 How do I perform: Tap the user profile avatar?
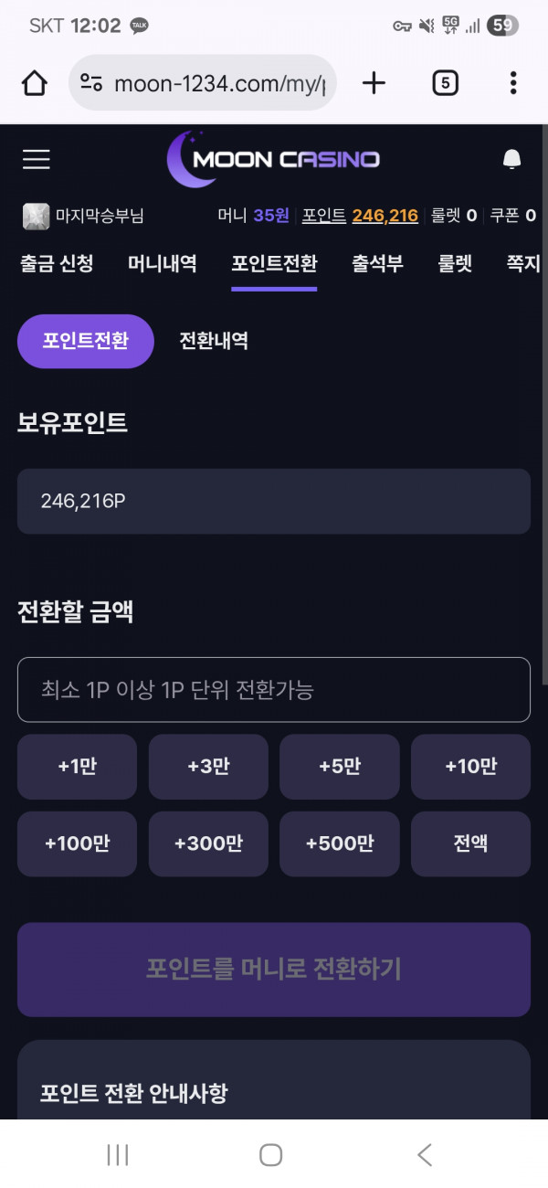(x=36, y=216)
